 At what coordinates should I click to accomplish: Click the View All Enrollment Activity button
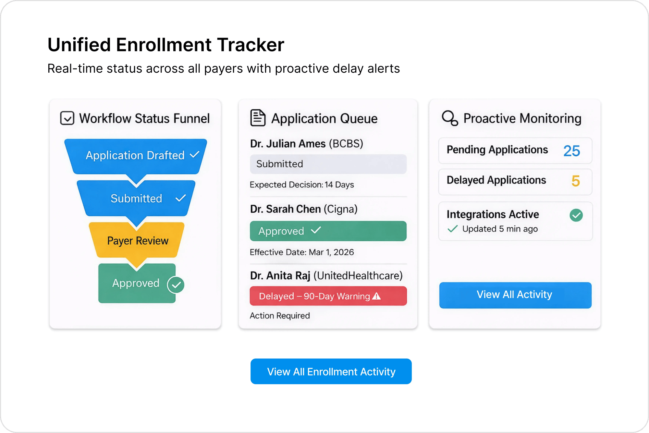[x=331, y=371]
